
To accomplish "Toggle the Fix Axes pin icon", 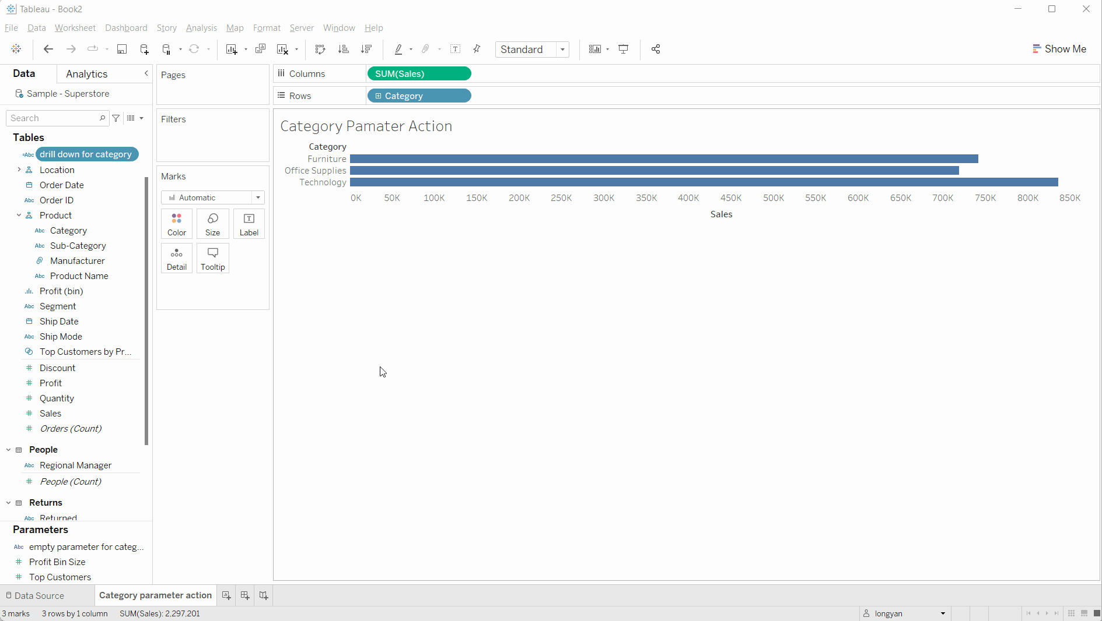I will click(477, 49).
